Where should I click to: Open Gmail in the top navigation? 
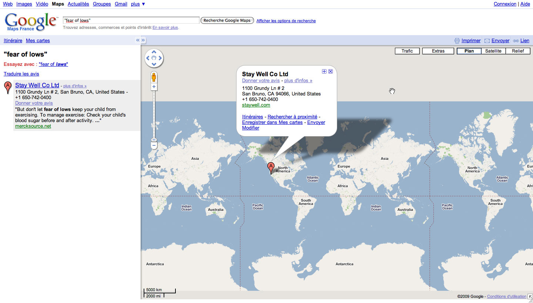(x=121, y=4)
